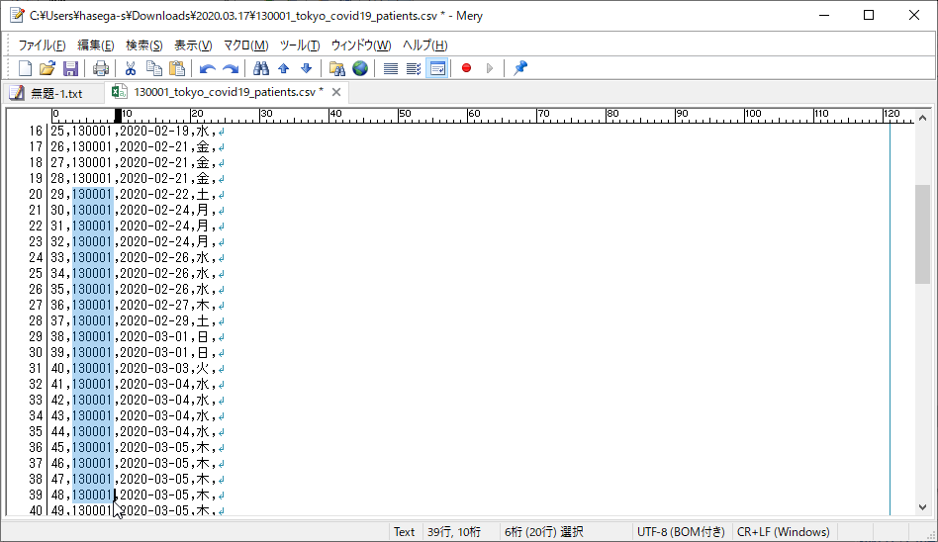Viewport: 938px width, 542px height.
Task: Open the ウィンドウ(W) menu
Action: [x=361, y=45]
